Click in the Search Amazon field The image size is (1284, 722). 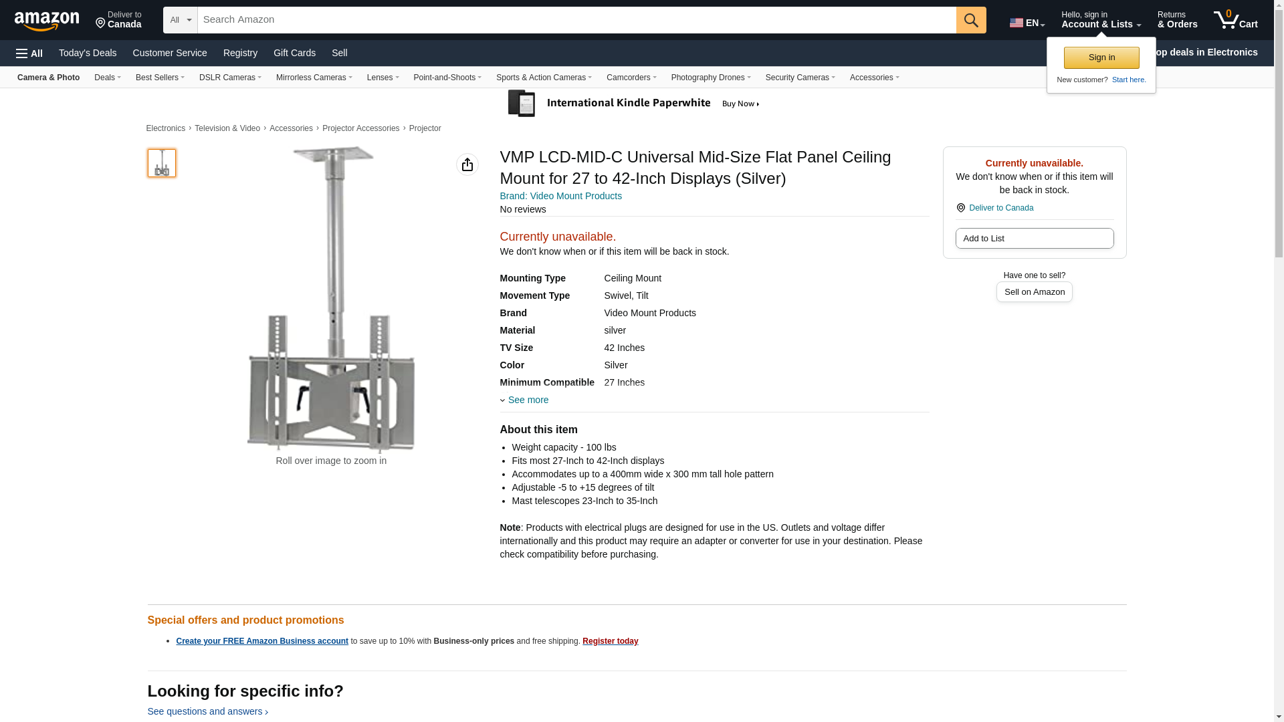point(576,20)
